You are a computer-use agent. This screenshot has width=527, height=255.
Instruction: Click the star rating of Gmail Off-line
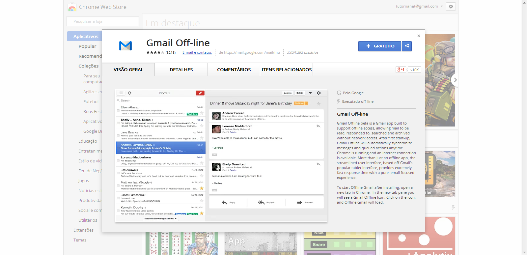coord(155,52)
